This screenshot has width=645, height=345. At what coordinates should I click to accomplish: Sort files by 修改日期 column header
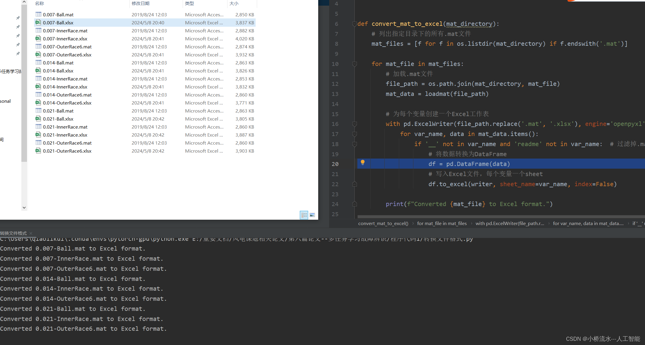[x=141, y=4]
